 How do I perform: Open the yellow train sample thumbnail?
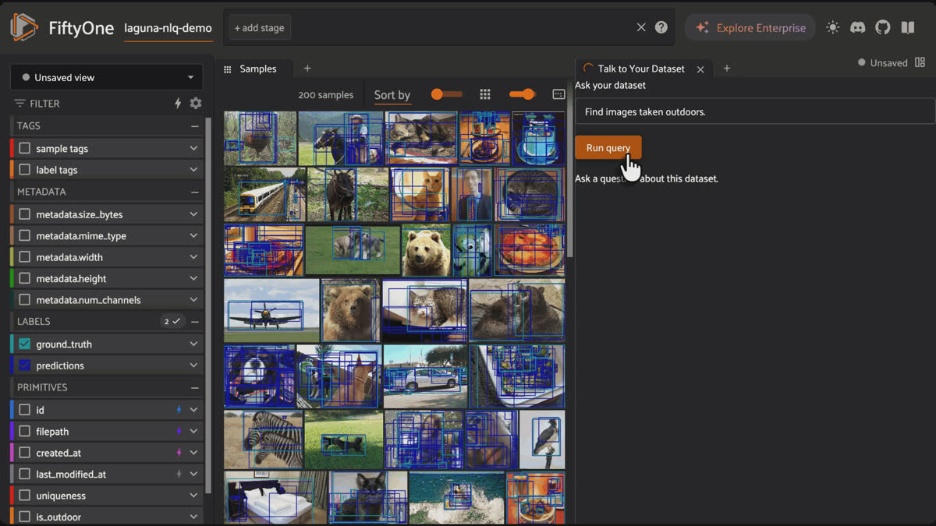coord(264,194)
